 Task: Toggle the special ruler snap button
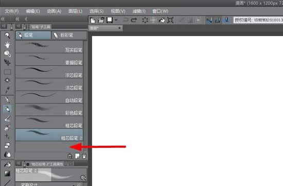[218, 20]
